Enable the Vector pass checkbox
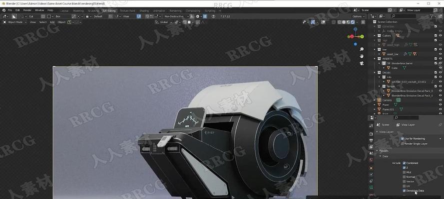Viewport: 444px width, 199px height. [404, 182]
